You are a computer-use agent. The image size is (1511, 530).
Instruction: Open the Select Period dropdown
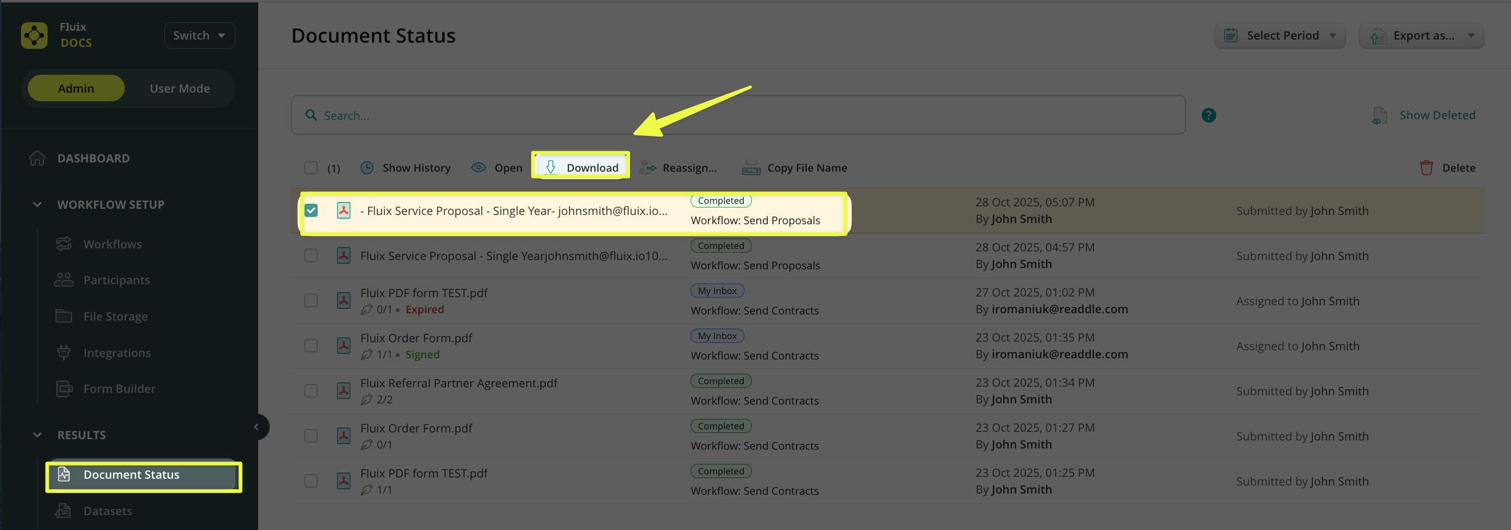click(1279, 36)
